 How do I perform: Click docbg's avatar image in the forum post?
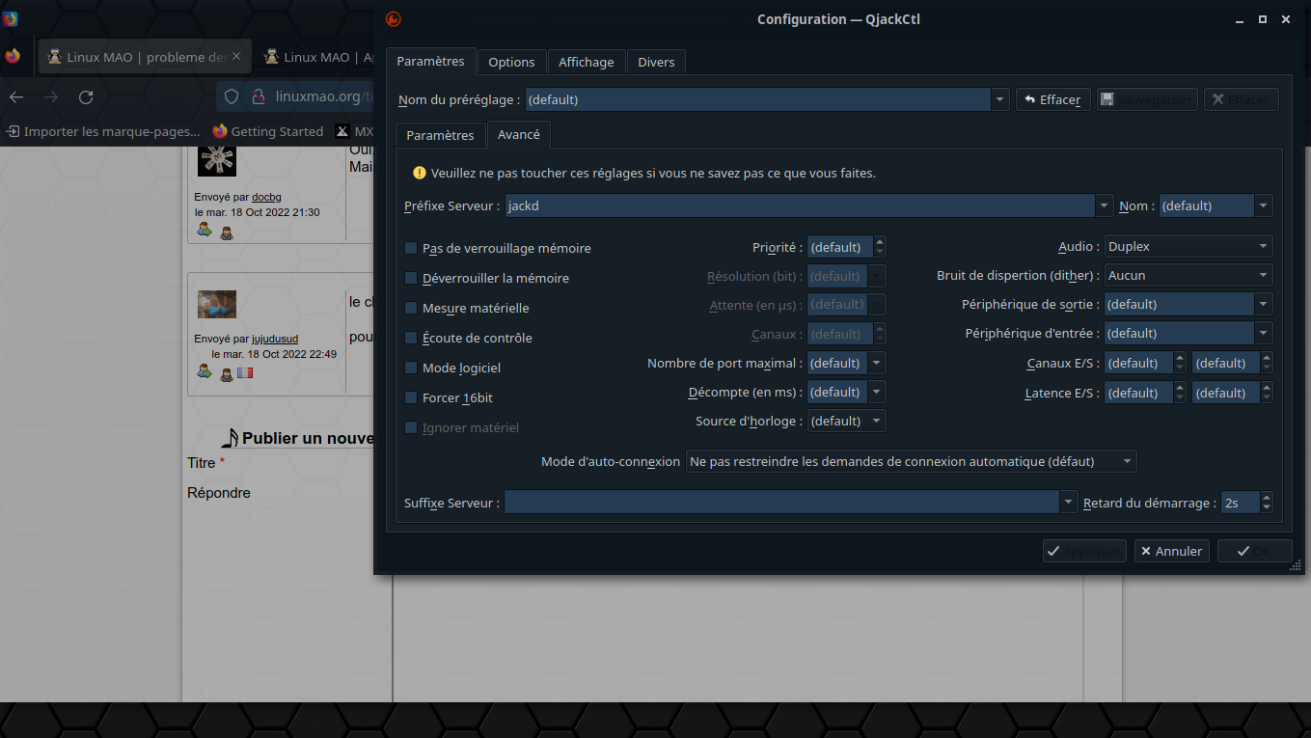pos(217,160)
